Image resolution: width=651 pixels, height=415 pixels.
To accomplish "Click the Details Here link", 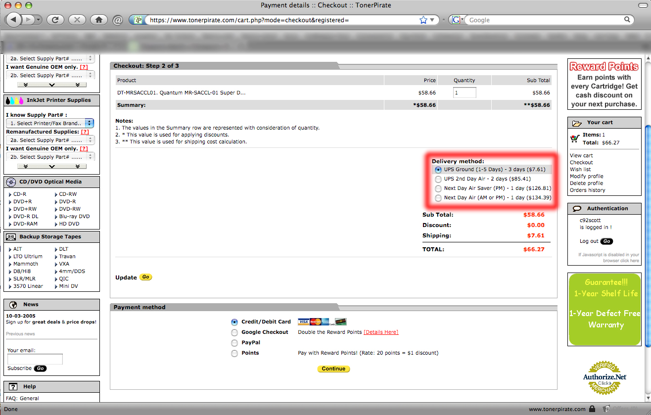I will click(381, 332).
